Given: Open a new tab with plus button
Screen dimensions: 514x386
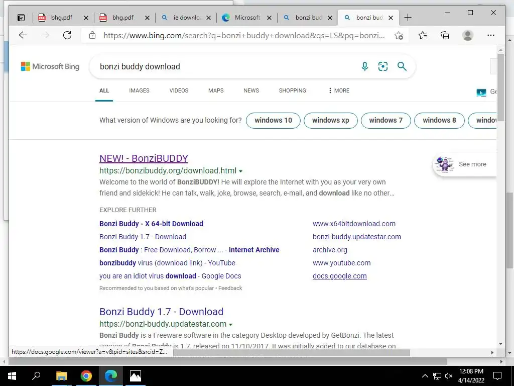Looking at the screenshot, I should point(408,18).
